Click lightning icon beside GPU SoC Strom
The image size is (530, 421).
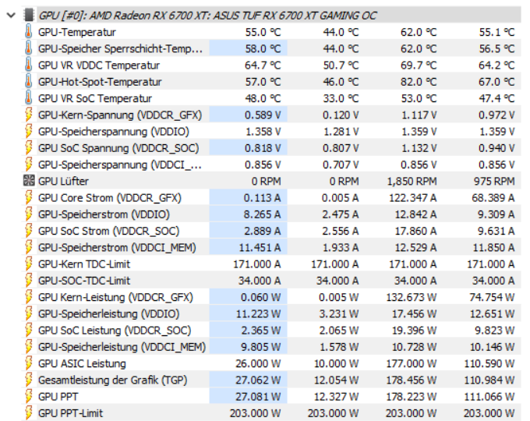(29, 231)
